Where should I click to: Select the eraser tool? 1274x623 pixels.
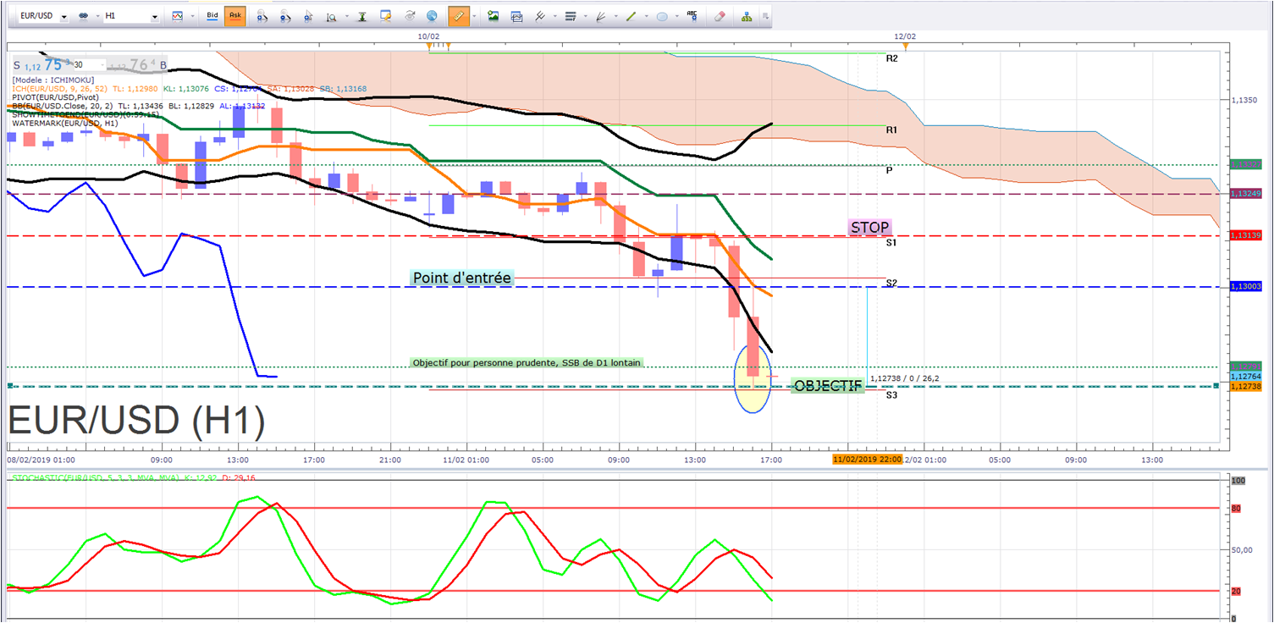(720, 16)
